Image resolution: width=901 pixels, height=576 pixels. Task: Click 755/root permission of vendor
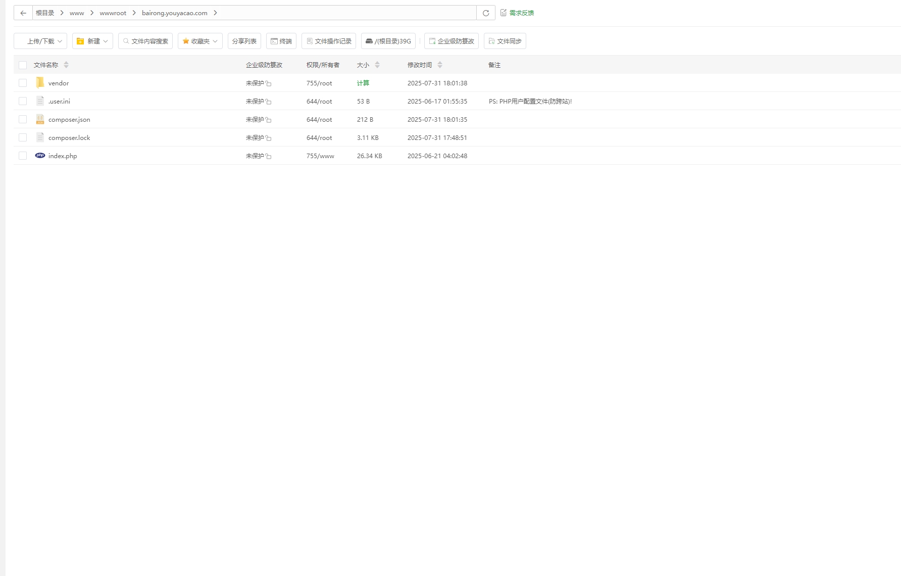click(319, 83)
